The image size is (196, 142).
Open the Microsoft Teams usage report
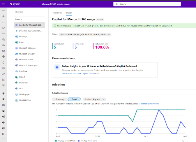[26, 60]
